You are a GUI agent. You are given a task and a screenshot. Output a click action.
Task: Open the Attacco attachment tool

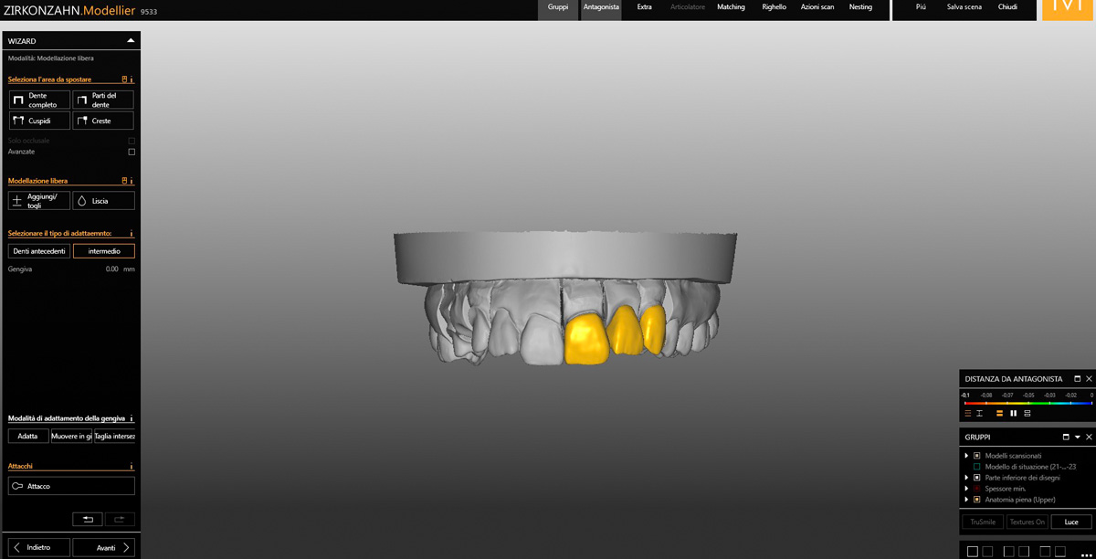[71, 486]
